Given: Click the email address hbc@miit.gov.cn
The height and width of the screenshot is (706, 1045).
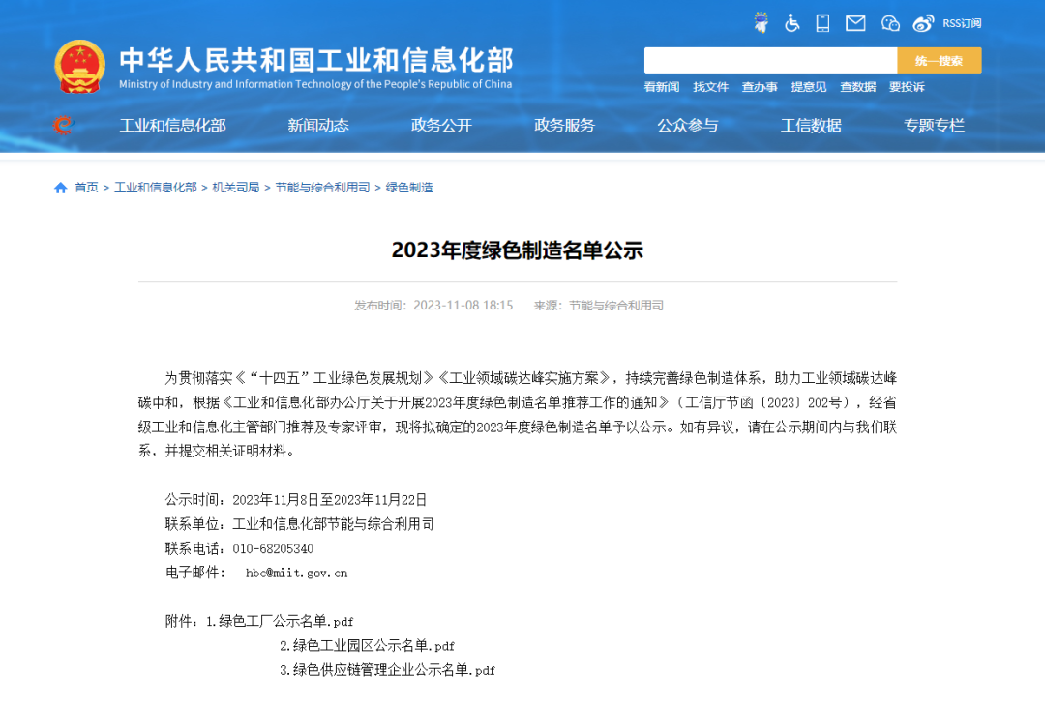Looking at the screenshot, I should pos(297,573).
